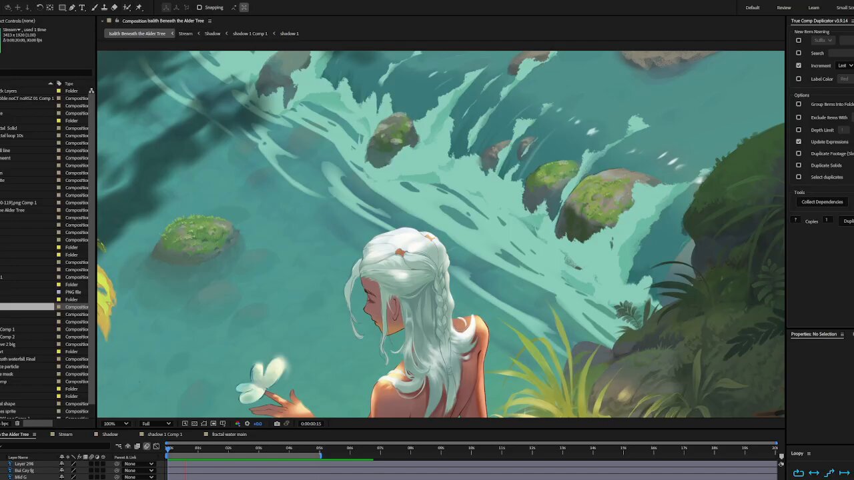Click the question mark help button

coord(795,220)
